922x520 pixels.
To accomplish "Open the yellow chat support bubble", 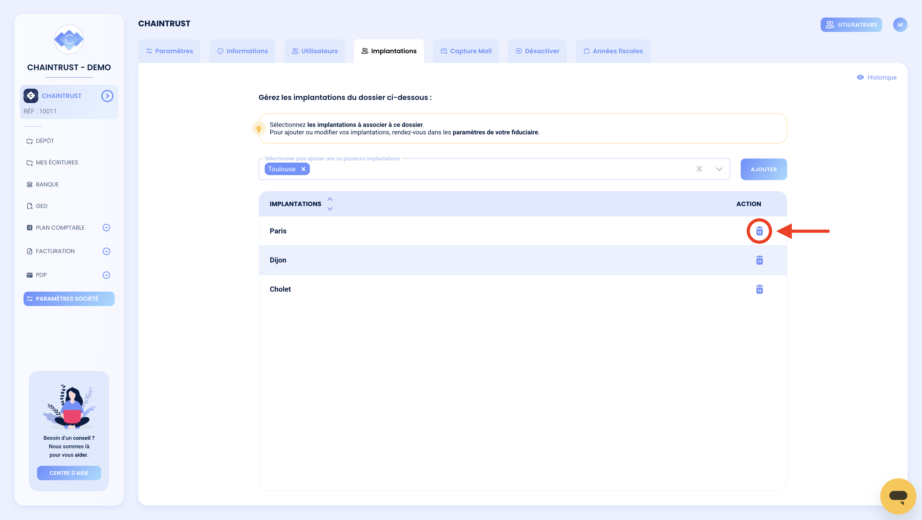I will (898, 497).
